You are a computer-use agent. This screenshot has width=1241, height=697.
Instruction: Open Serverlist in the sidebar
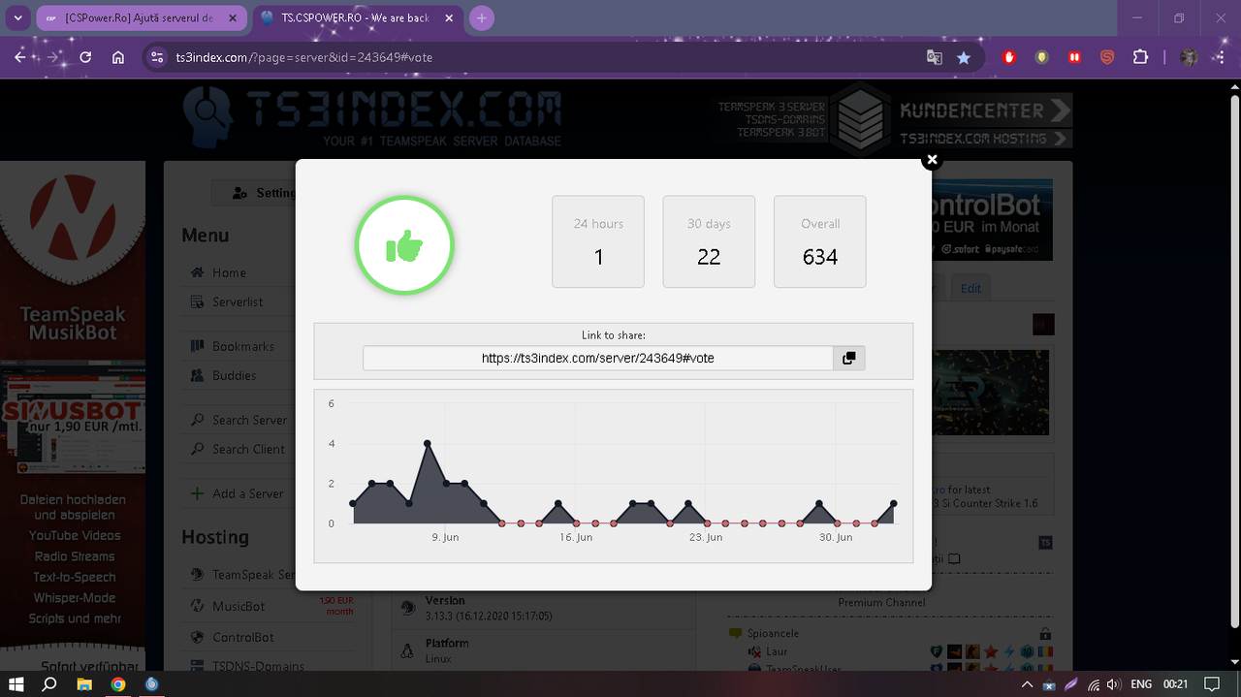(x=238, y=302)
